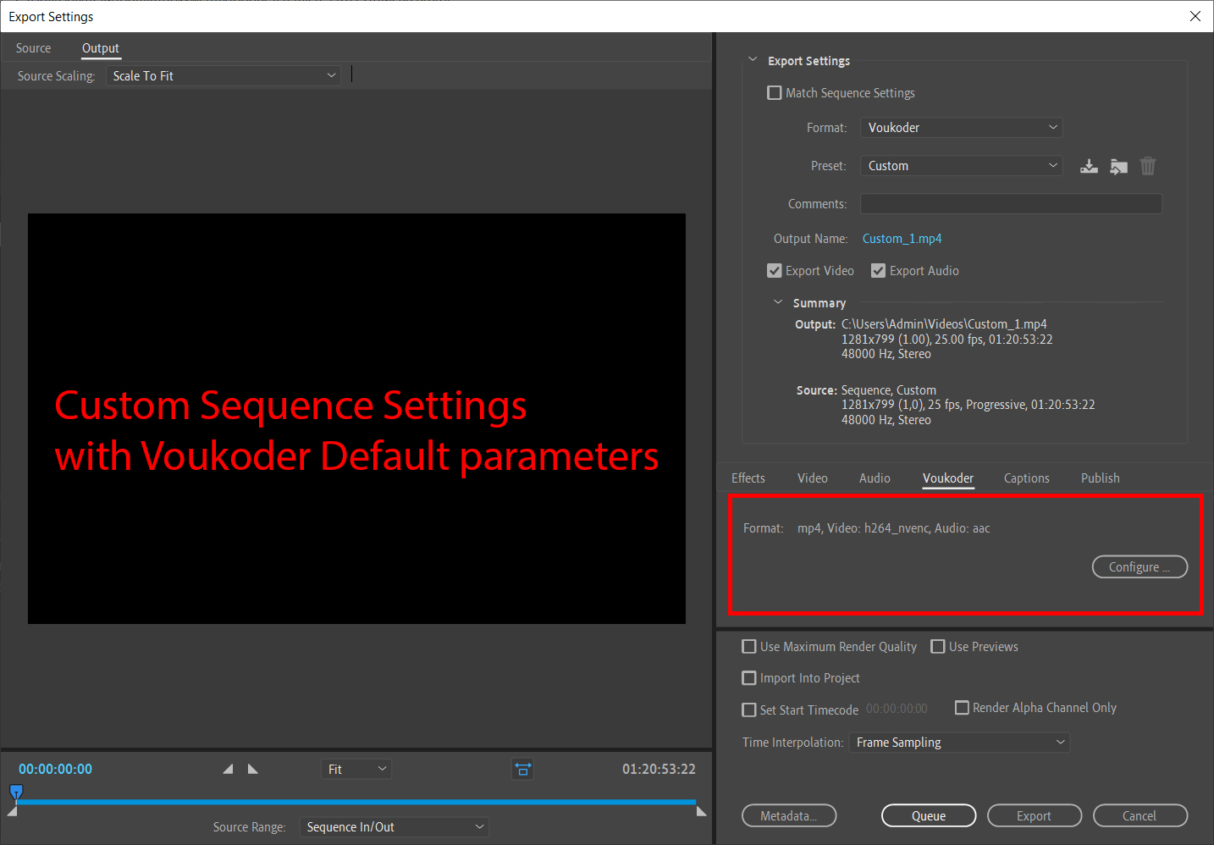The height and width of the screenshot is (845, 1214).
Task: Click the Save Preset icon
Action: coord(1089,166)
